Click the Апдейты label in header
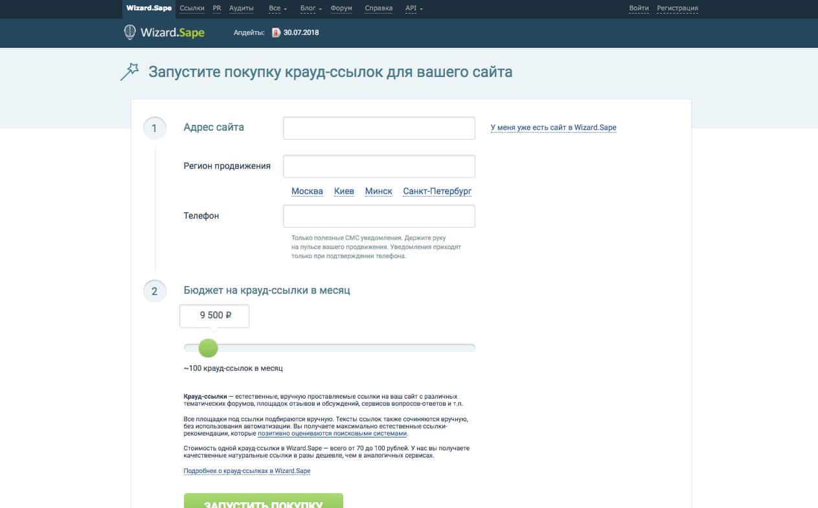The width and height of the screenshot is (818, 508). 249,32
